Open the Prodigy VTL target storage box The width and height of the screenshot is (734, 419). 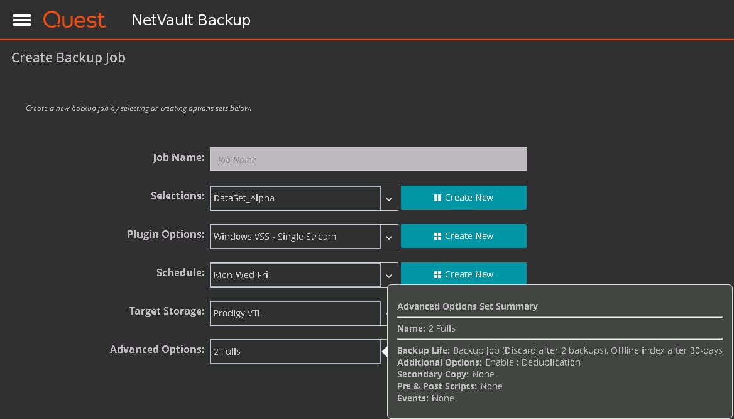(x=295, y=313)
